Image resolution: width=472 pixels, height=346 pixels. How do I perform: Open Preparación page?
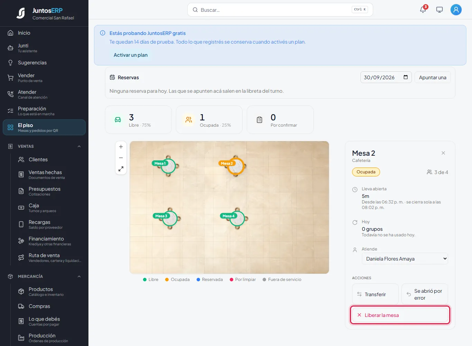(44, 111)
